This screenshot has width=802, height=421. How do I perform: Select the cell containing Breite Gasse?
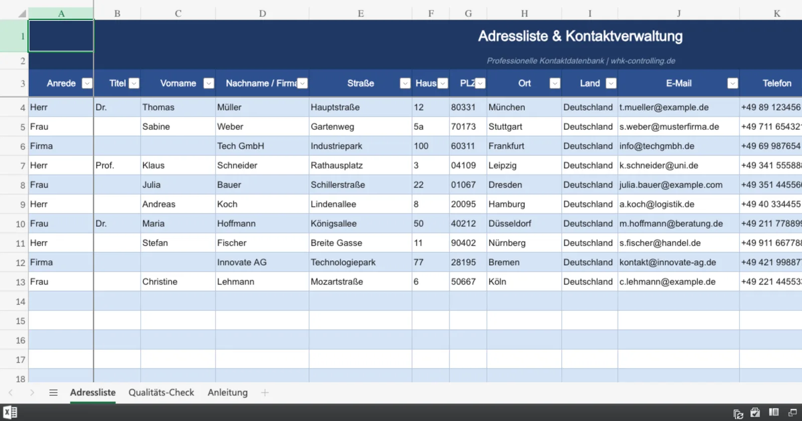pyautogui.click(x=360, y=243)
